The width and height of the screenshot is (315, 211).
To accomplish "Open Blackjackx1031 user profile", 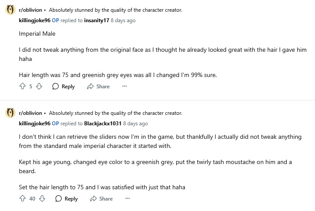I will [103, 124].
